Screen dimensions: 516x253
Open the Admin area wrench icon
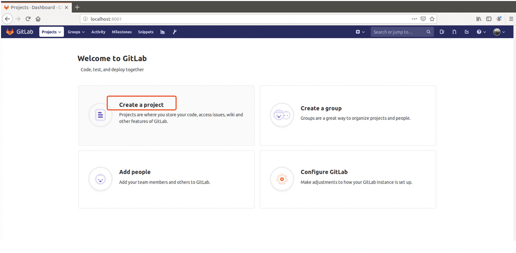(x=175, y=32)
